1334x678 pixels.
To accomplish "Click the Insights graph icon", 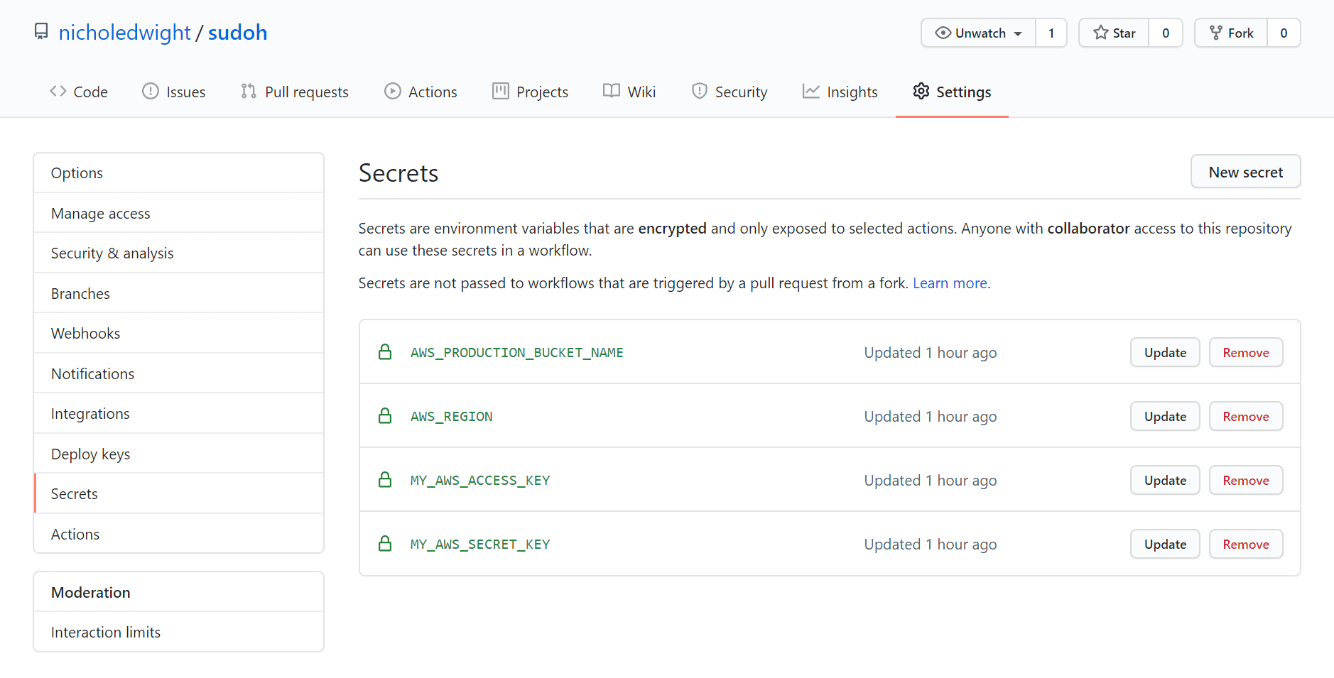I will point(811,92).
